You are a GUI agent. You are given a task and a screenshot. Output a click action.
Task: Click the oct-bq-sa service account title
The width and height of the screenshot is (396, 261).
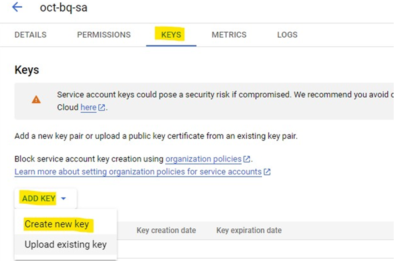tap(64, 8)
